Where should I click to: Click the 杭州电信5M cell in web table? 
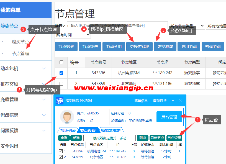129,73
